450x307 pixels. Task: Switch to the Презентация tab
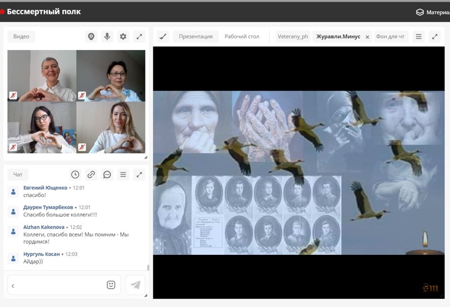196,37
